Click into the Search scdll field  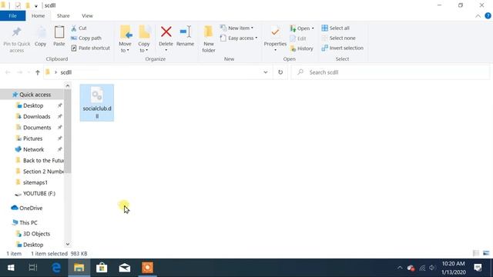click(391, 72)
